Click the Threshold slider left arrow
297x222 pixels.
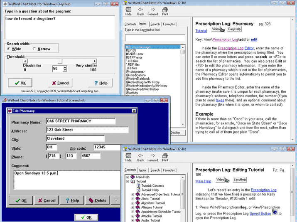coord(25,61)
